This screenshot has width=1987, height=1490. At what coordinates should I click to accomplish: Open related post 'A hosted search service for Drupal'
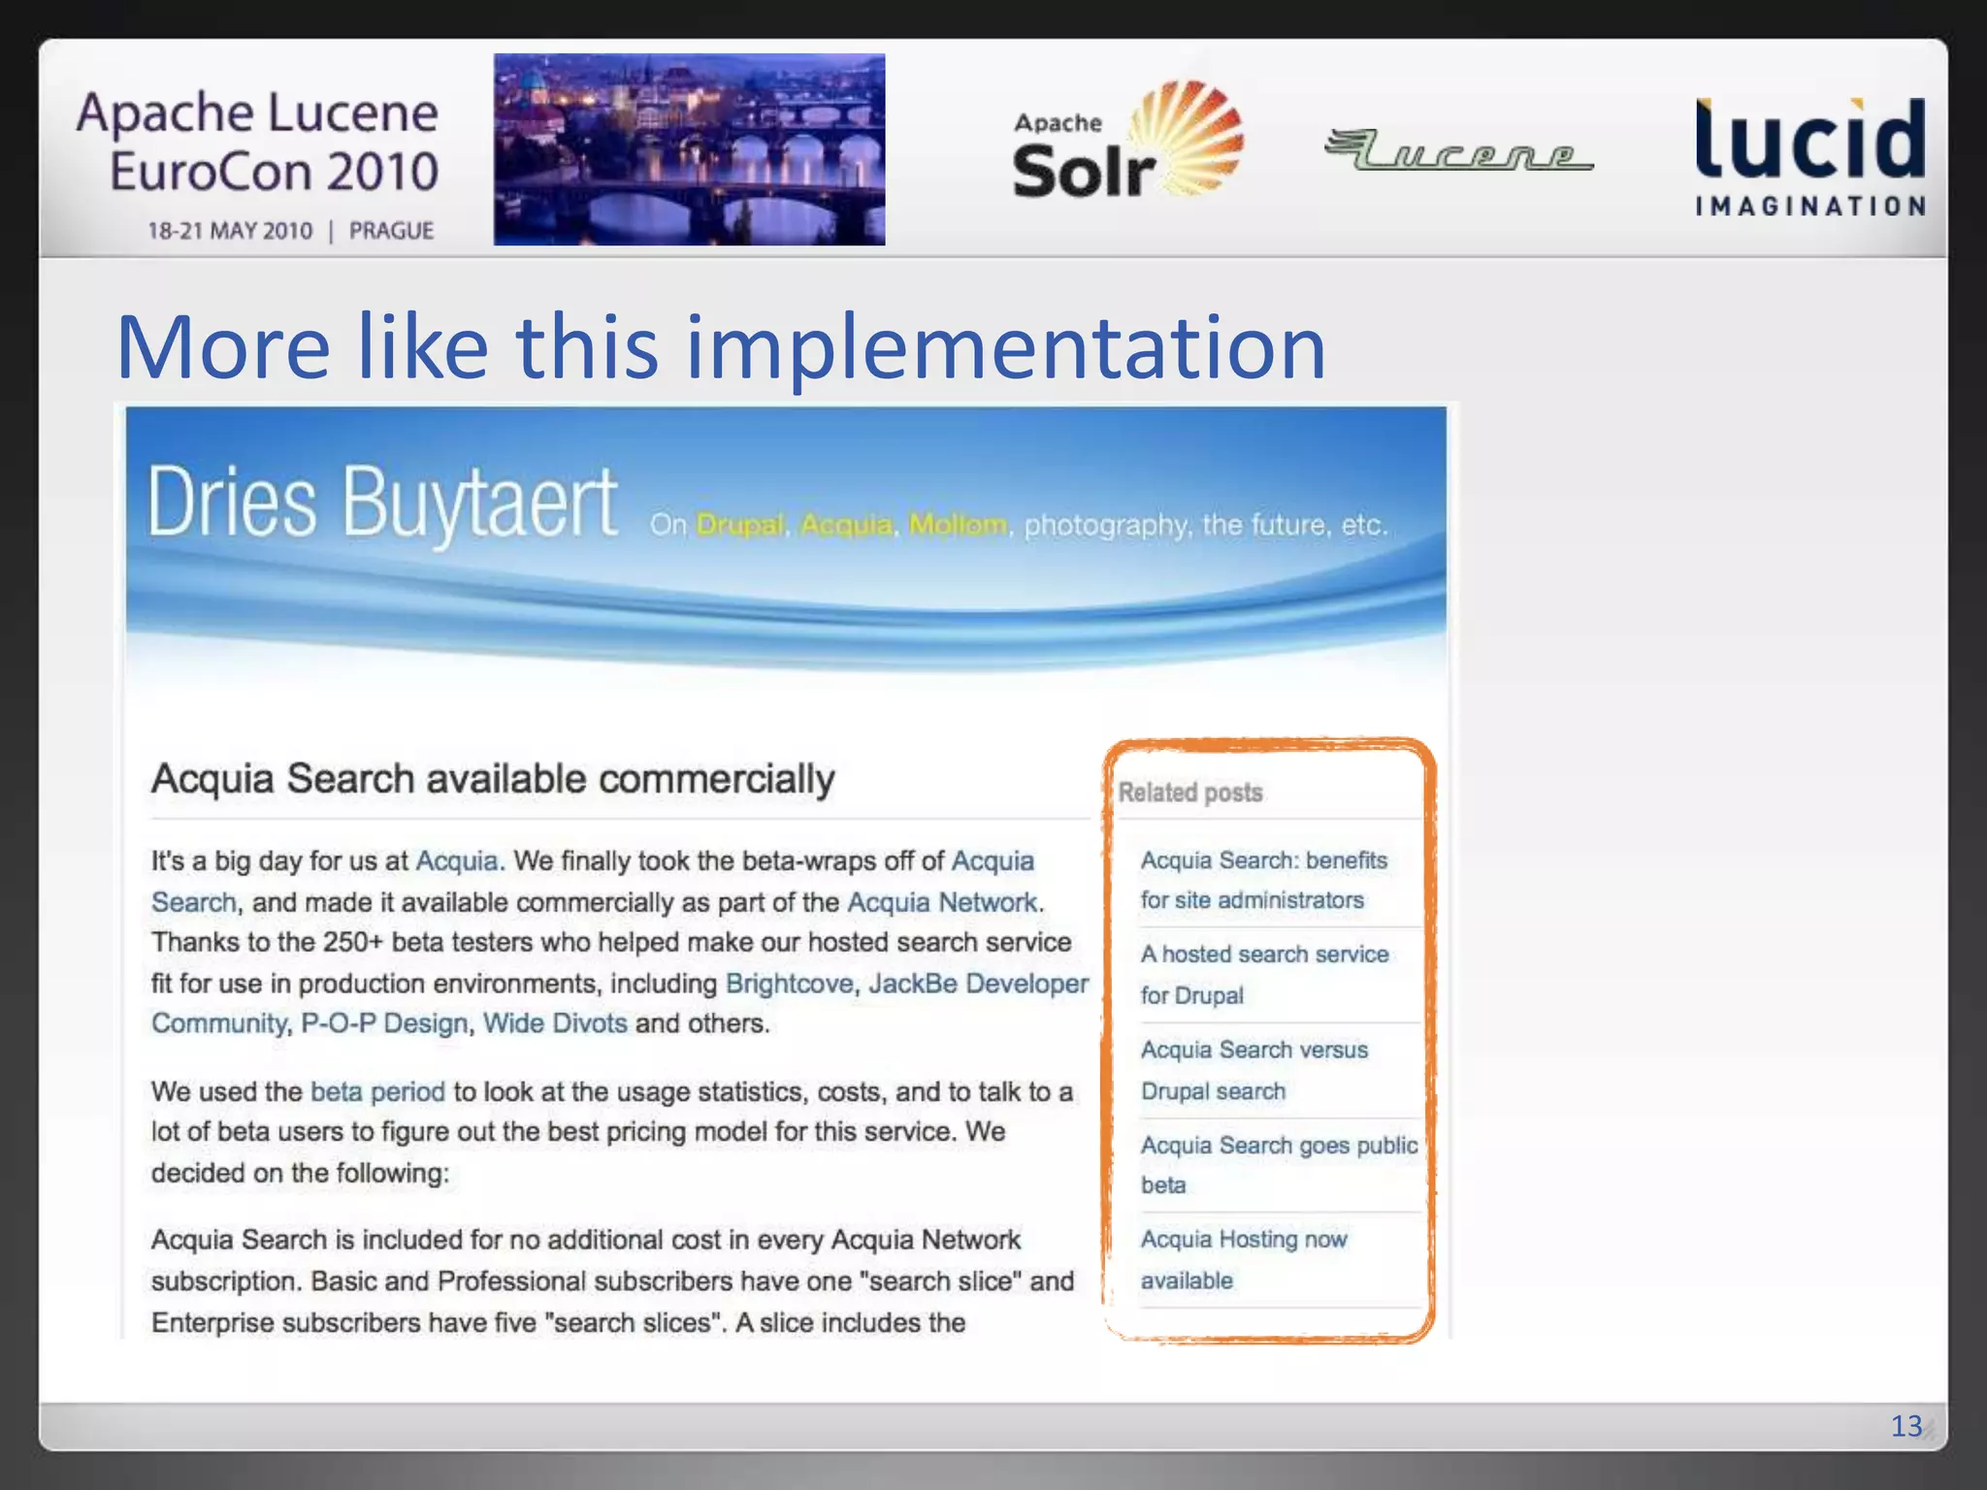(x=1264, y=975)
